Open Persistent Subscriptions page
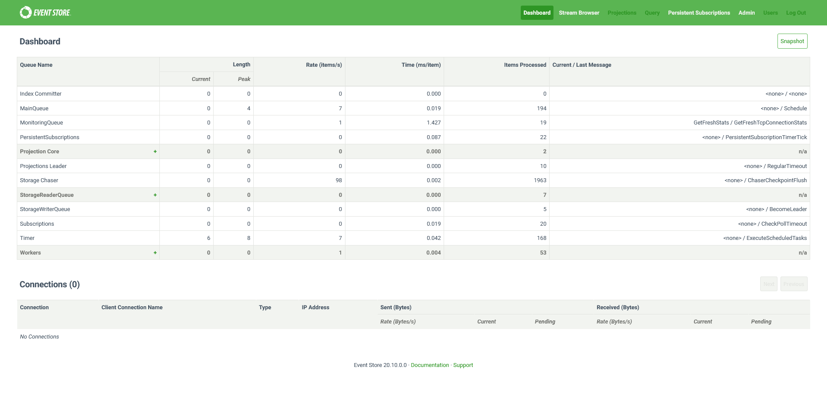This screenshot has height=404, width=827. (699, 12)
